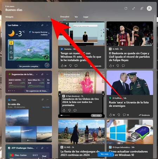Click Ver previsión completa button
This screenshot has height=159, width=158.
tap(29, 66)
